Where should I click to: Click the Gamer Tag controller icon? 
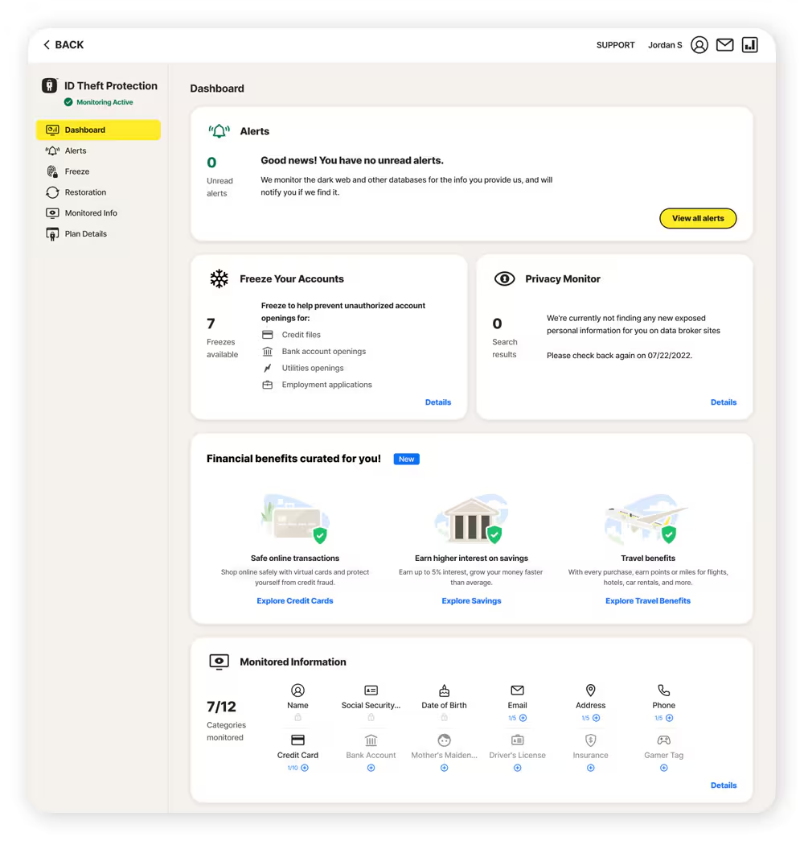[663, 740]
